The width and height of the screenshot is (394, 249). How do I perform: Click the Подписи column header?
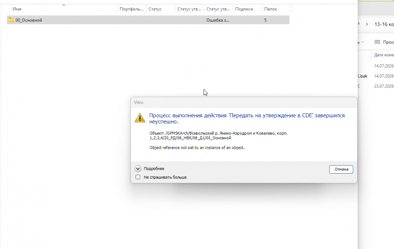(x=244, y=9)
